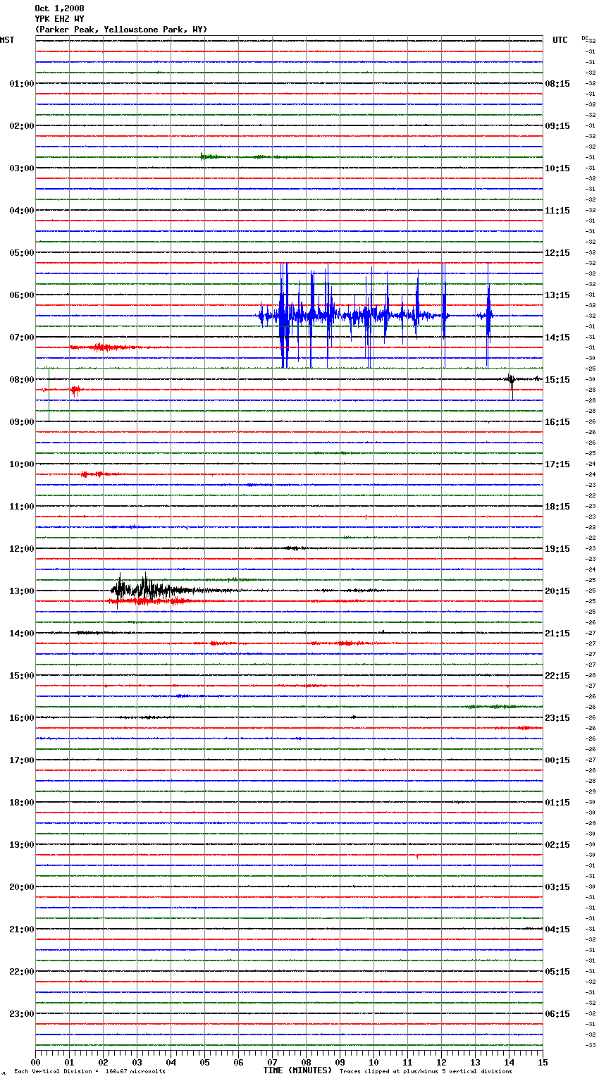This screenshot has height=1081, width=599.
Task: Click the '01:15' UTC time label
Action: 557,803
